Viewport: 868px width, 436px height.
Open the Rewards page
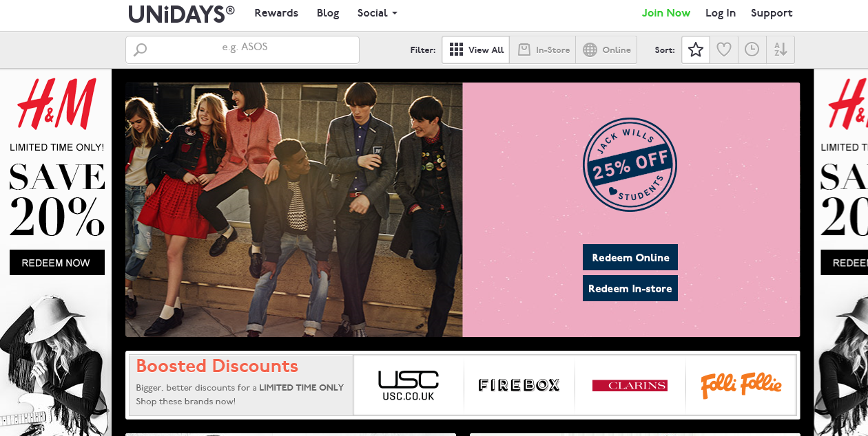pos(276,13)
